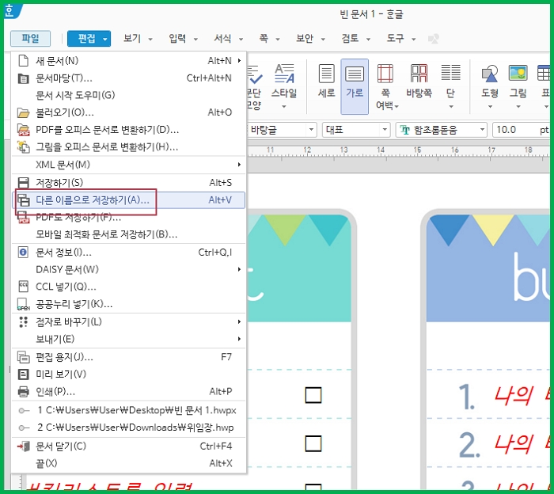Click the 문서 닫기 door icon
554x494 pixels.
(23, 446)
